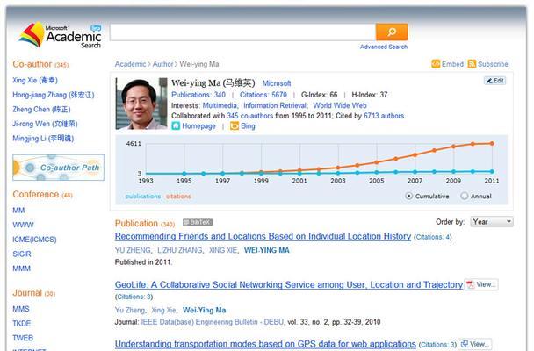Open Recommending Friends and Locations paper
The image size is (534, 351).
pos(263,236)
